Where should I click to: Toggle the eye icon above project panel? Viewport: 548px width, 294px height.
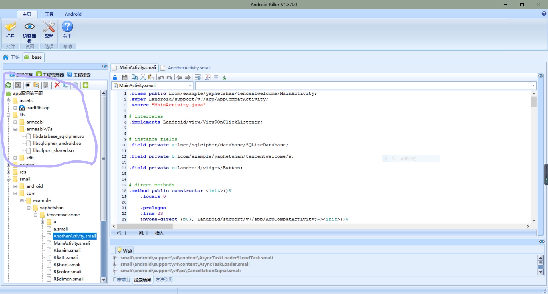[x=105, y=66]
